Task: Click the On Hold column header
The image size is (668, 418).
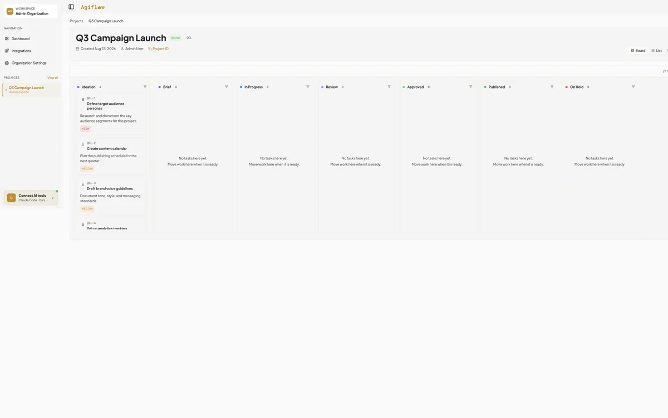Action: point(577,87)
